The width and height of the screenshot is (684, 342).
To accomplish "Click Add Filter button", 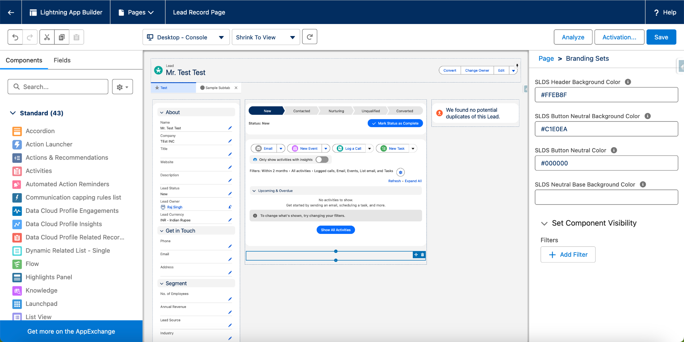I will click(x=568, y=255).
